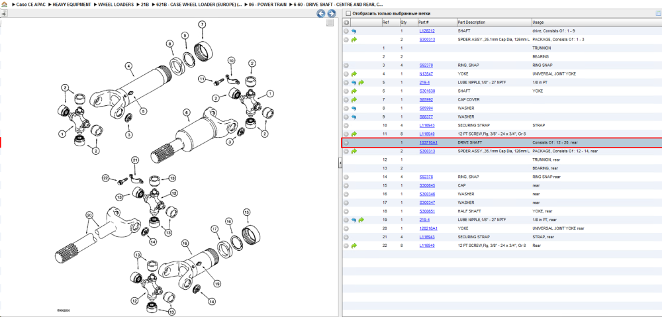Click callout 7 in the diagram
Screen dimensions: 662x317
[202, 24]
